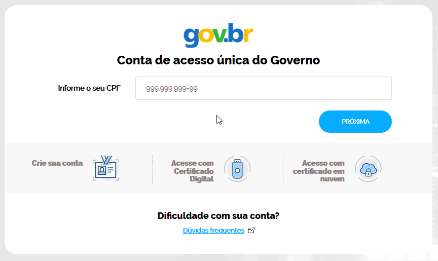Viewport: 438px width, 261px height.
Task: Click the external link icon beside Dúvidas frequentes
Action: click(251, 230)
